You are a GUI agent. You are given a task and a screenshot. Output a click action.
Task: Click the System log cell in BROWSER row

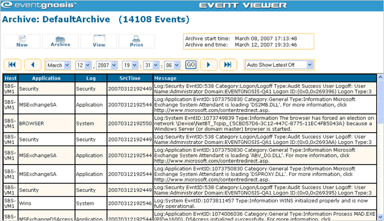(x=91, y=123)
